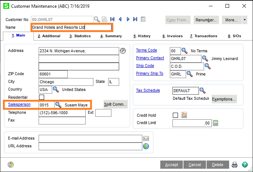Click the globe icon next to URL Address

(x=146, y=146)
